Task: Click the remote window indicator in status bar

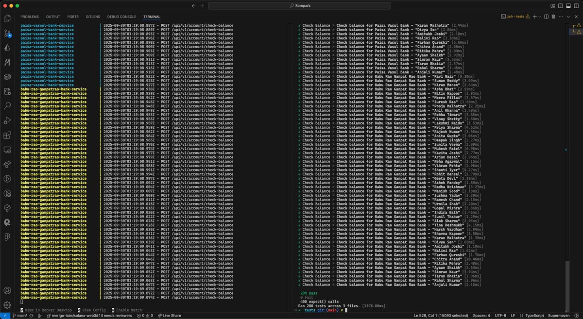Action: pos(4,316)
